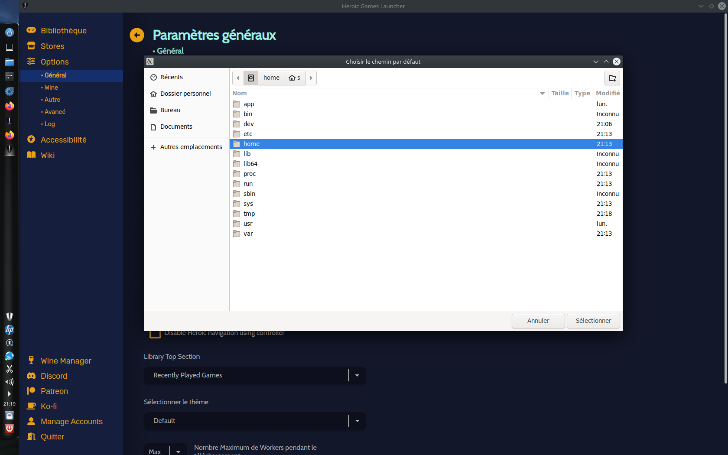Open Documents in the dialog sidebar
This screenshot has width=728, height=455.
(x=186, y=127)
